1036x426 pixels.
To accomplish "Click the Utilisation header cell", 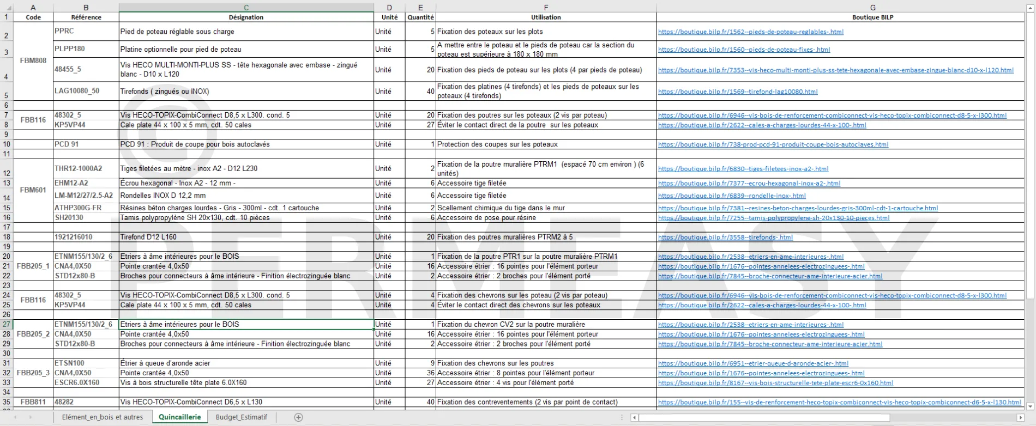I will (546, 17).
